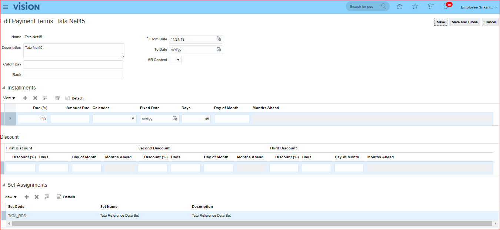This screenshot has width=500, height=230.
Task: Collapse the Set Assignments section
Action: pos(4,185)
